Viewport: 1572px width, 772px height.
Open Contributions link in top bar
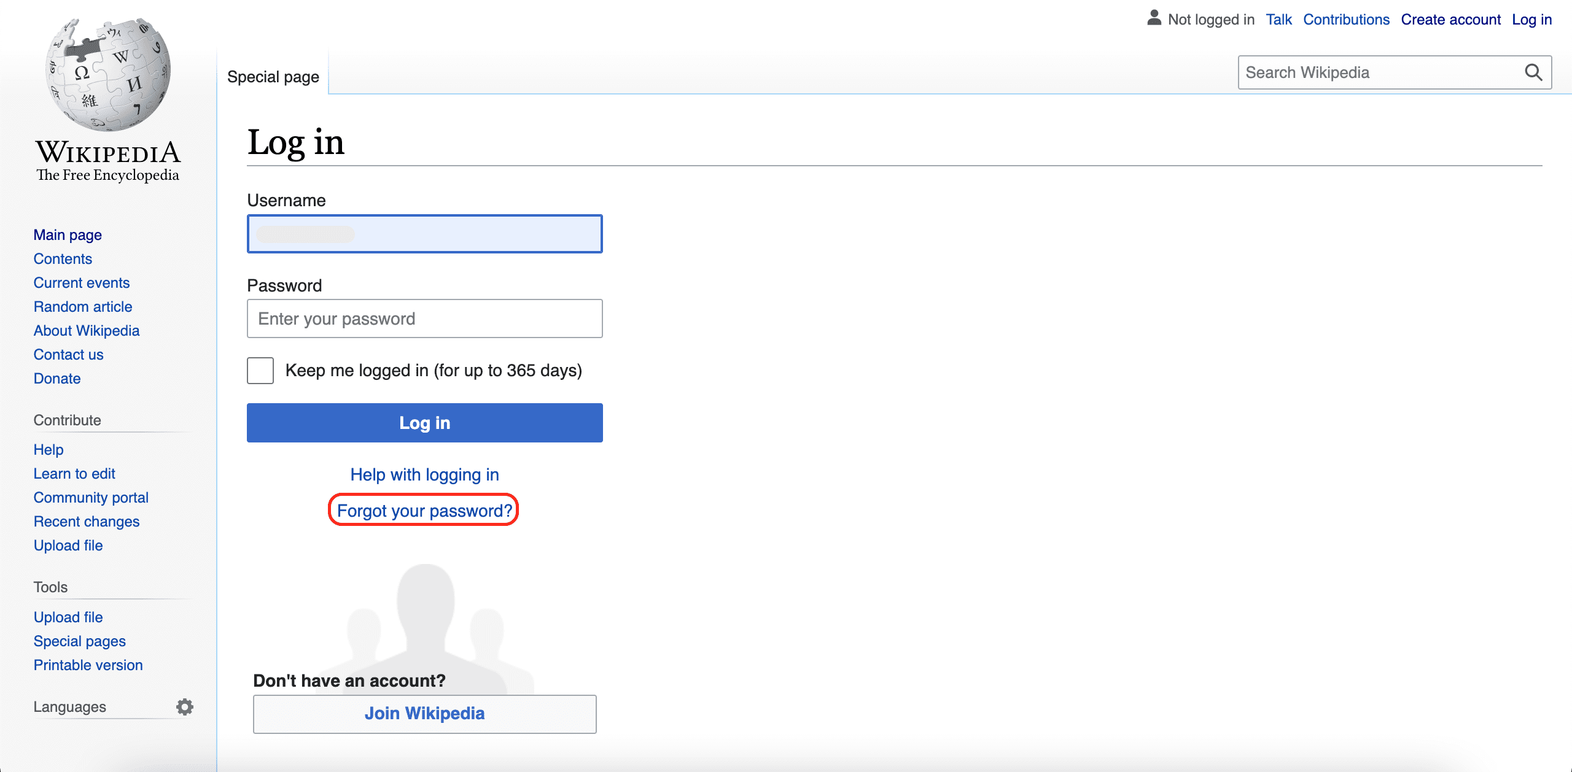1346,20
